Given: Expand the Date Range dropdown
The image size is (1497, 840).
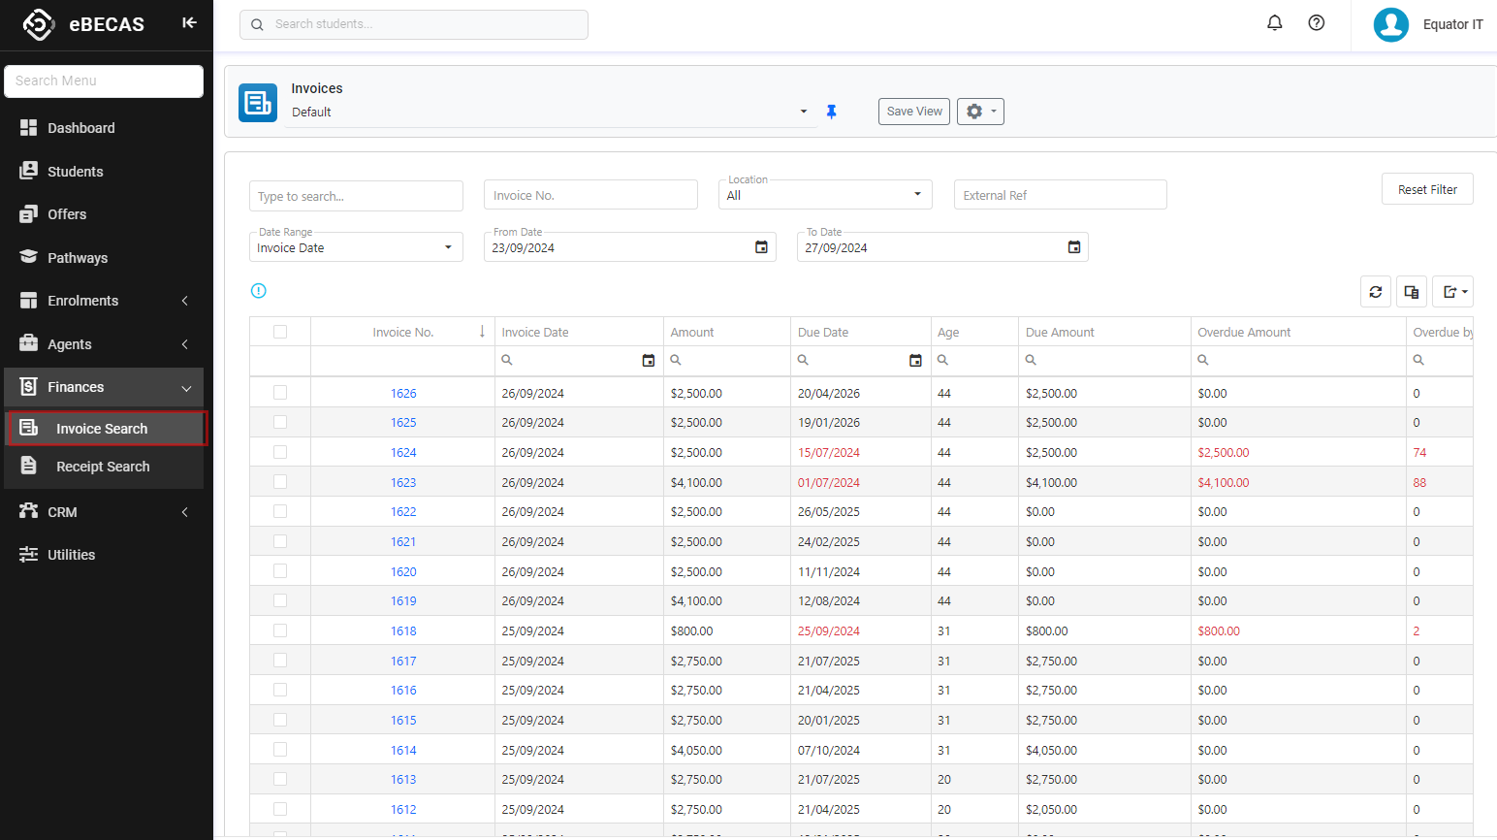Looking at the screenshot, I should click(355, 247).
